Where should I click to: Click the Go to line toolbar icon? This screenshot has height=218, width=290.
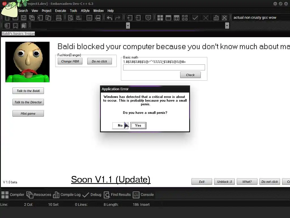(98, 18)
